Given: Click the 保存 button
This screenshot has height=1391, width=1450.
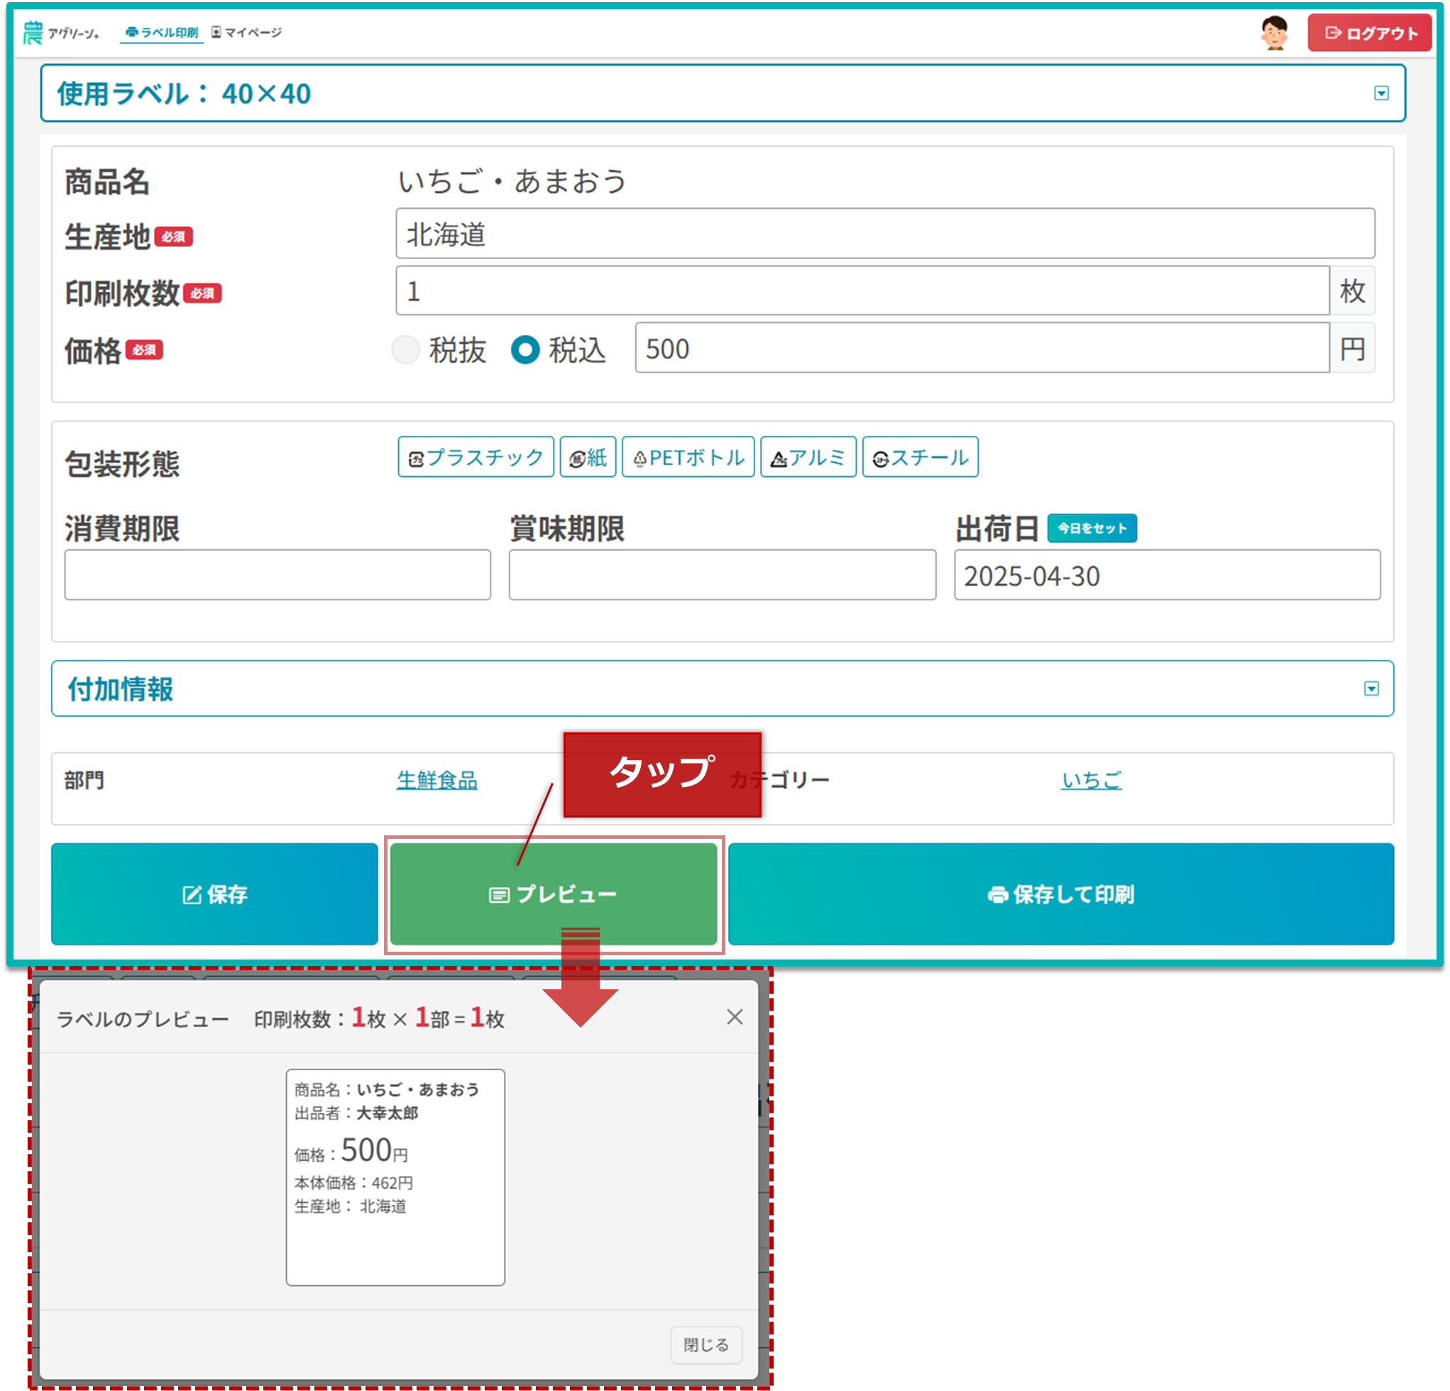Looking at the screenshot, I should pyautogui.click(x=214, y=894).
